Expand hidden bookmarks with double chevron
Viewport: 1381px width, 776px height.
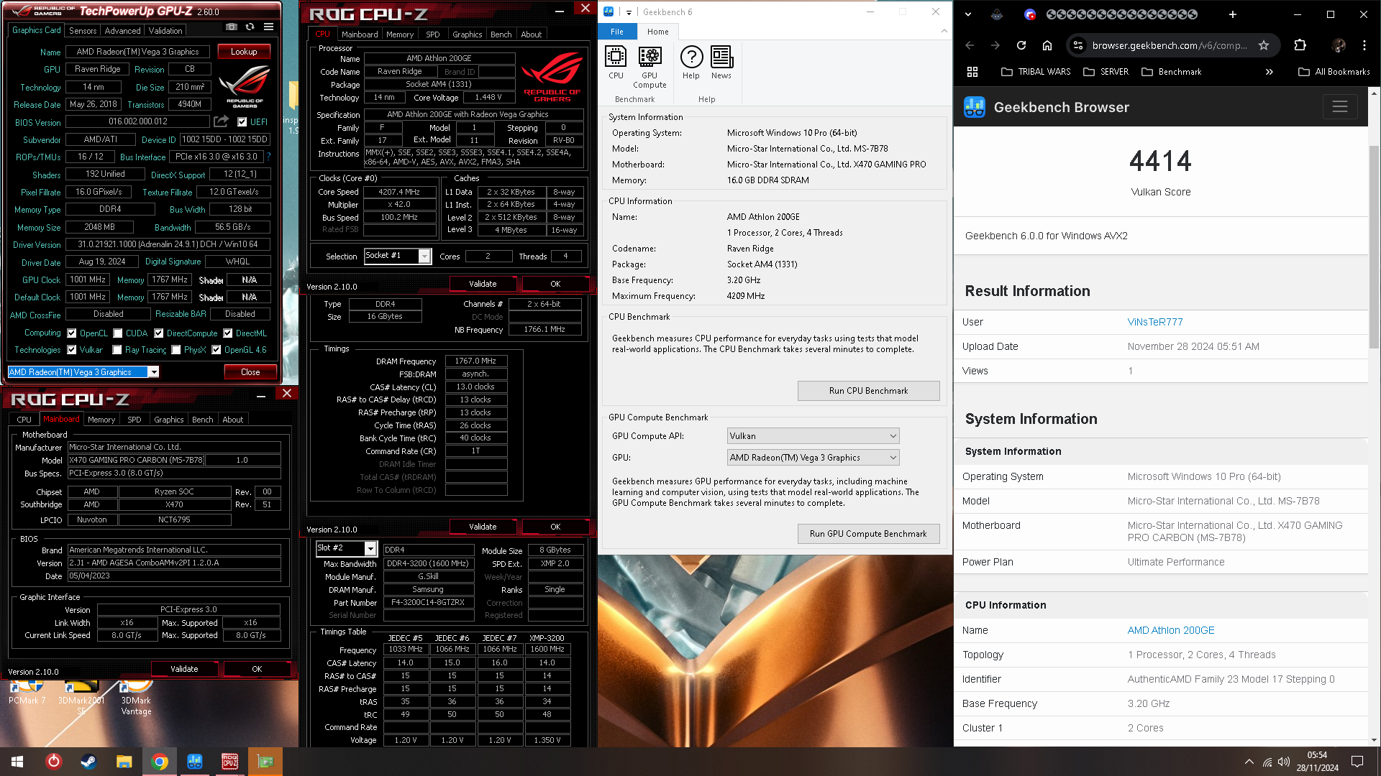tap(1270, 72)
